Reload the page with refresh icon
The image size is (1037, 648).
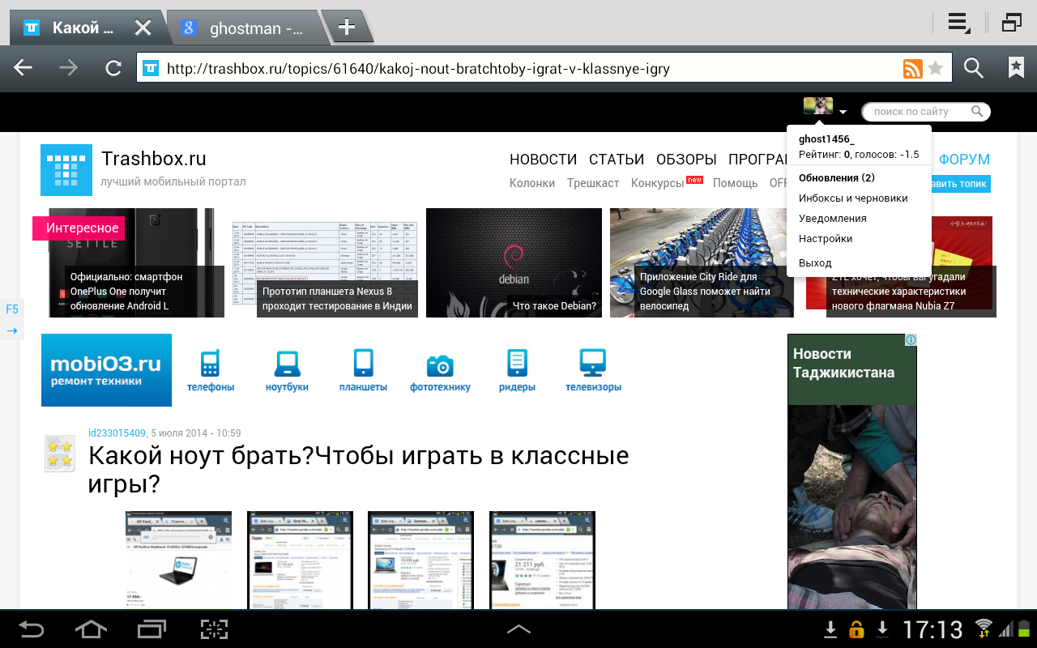pos(113,68)
